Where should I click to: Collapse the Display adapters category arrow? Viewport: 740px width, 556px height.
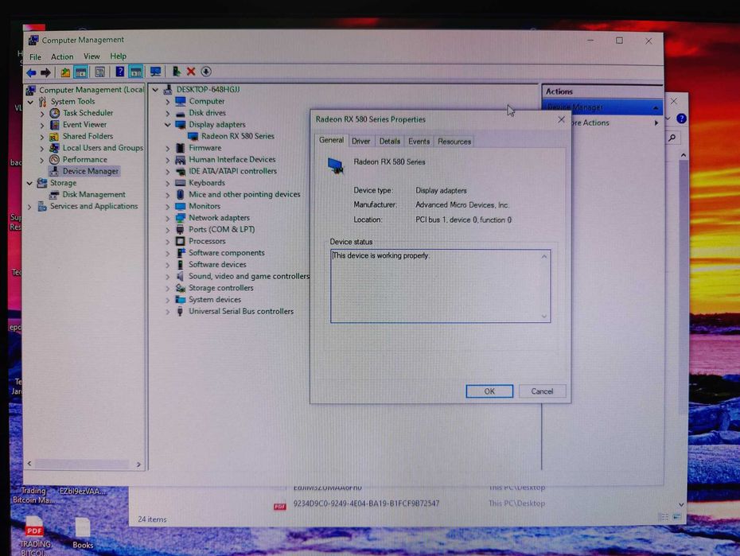tap(168, 125)
